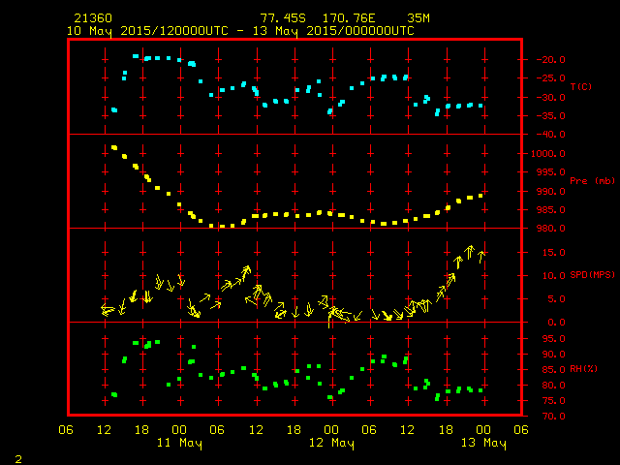The image size is (620, 465).
Task: Click the frame number 2 in corner
Action: (x=17, y=456)
